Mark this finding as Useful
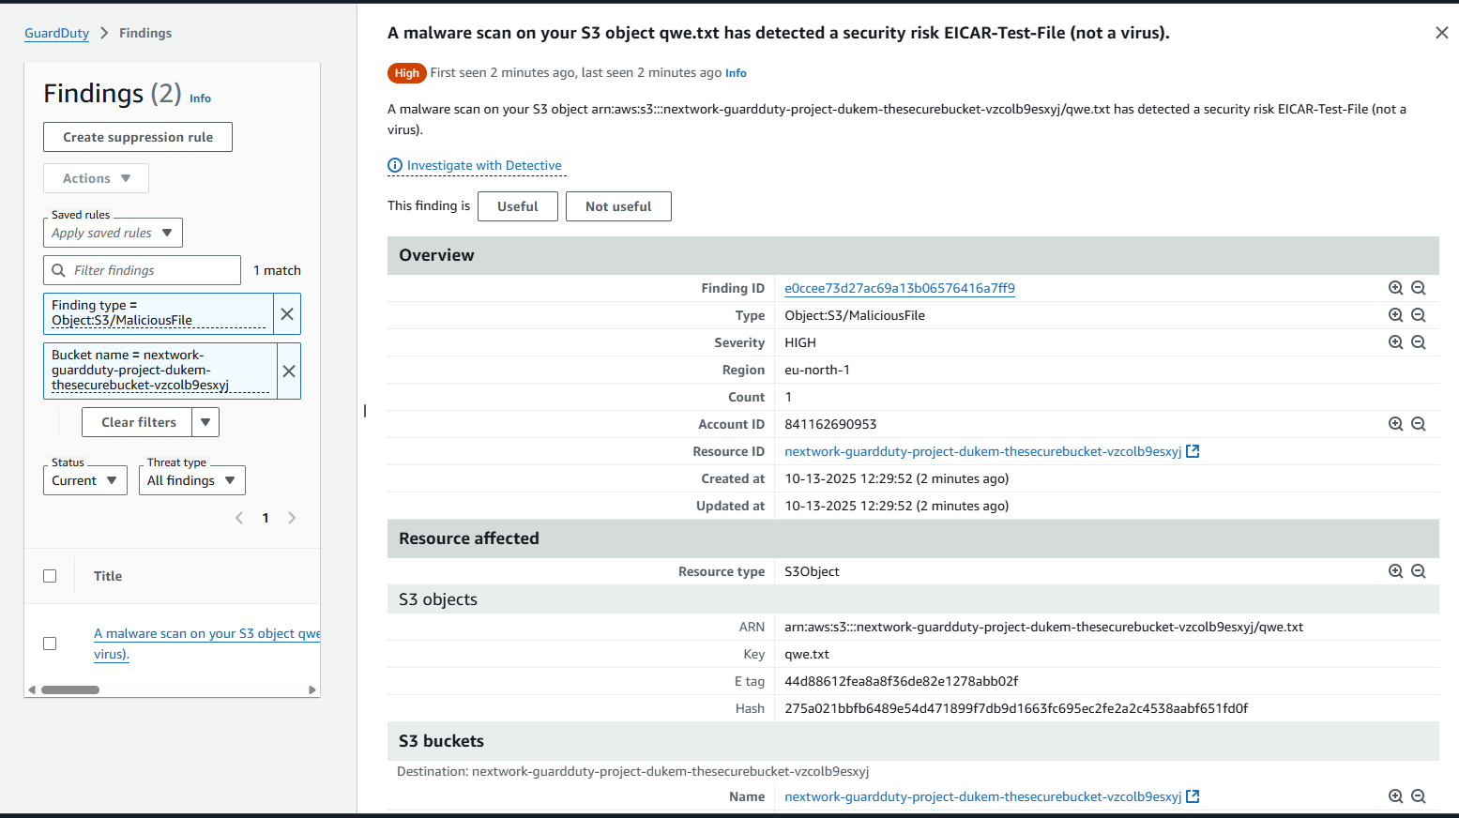 click(x=517, y=205)
